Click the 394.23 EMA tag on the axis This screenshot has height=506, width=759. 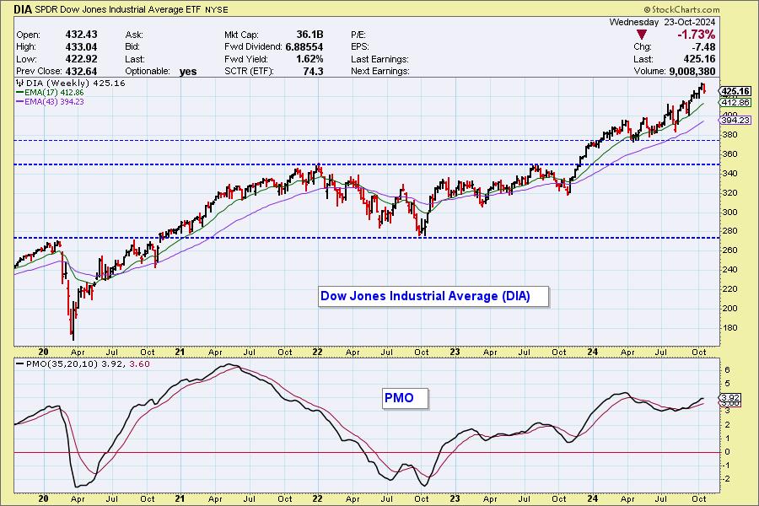click(x=735, y=120)
